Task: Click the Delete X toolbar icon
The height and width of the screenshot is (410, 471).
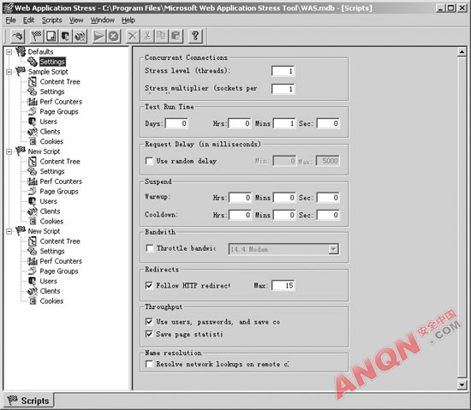Action: [x=133, y=36]
